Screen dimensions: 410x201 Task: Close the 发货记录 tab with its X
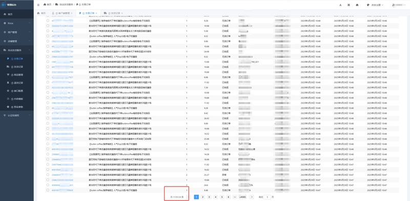(122, 13)
